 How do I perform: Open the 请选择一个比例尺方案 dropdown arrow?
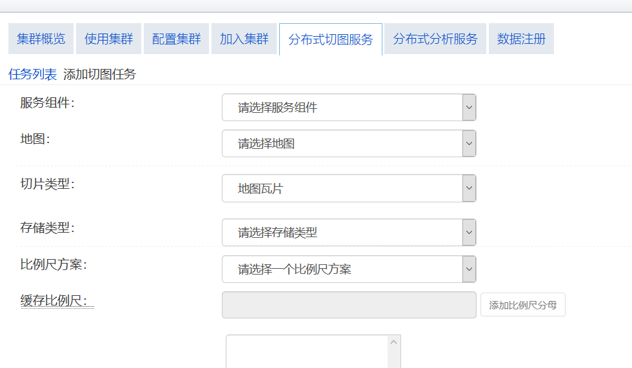[469, 269]
